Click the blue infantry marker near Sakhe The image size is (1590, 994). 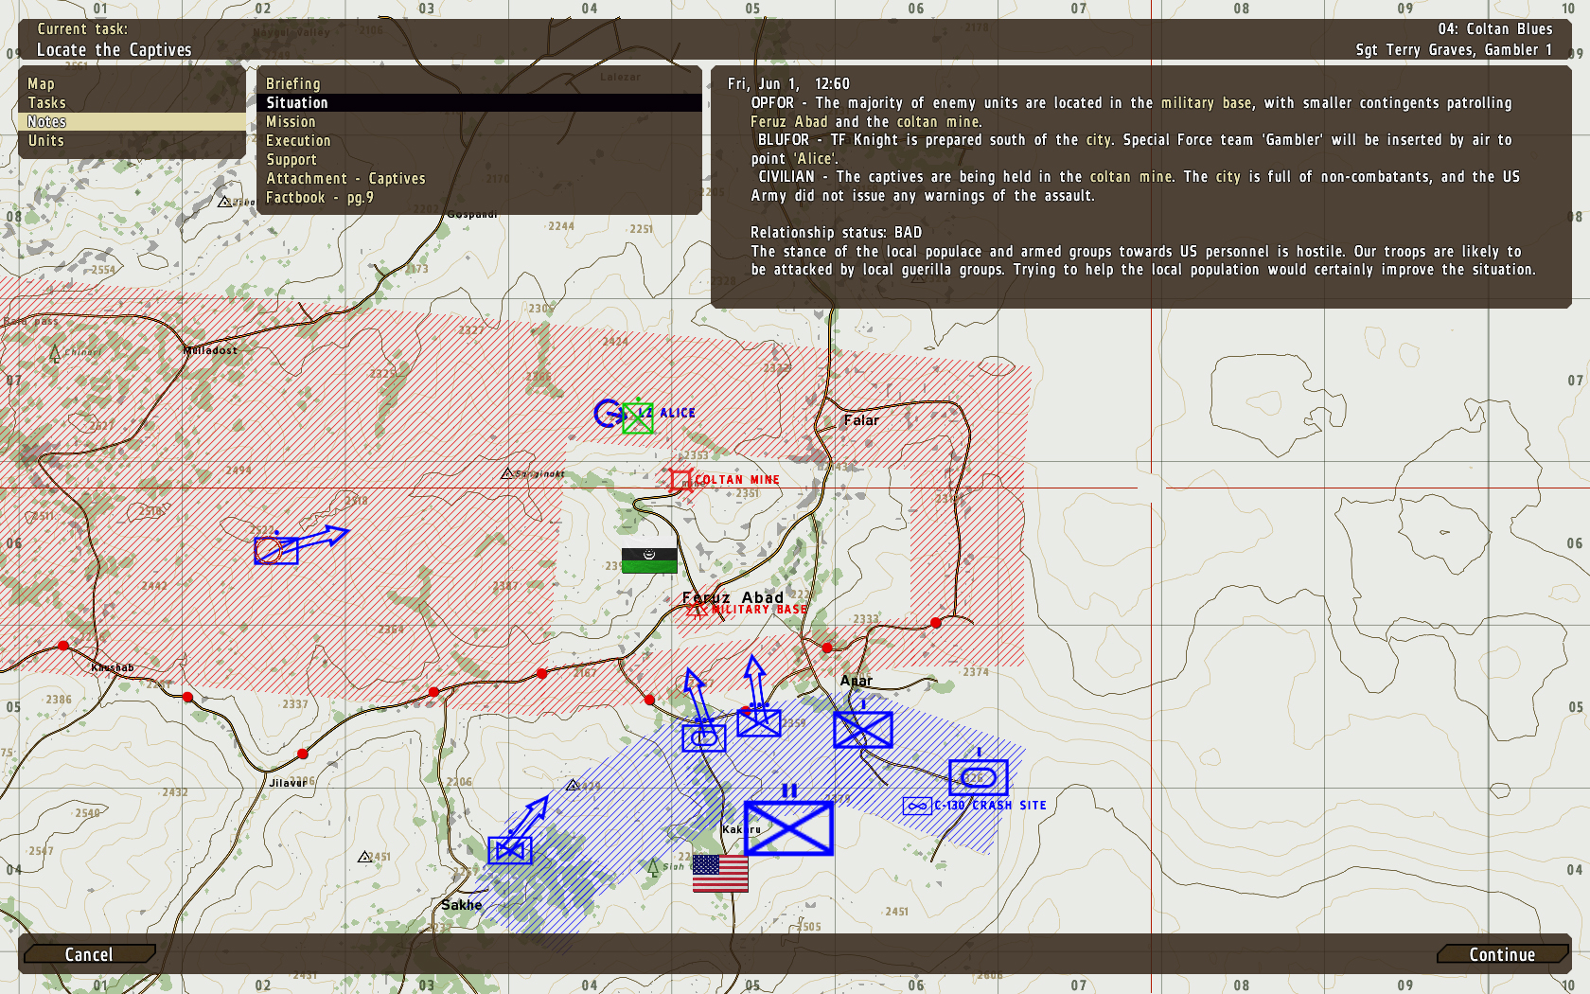[510, 850]
